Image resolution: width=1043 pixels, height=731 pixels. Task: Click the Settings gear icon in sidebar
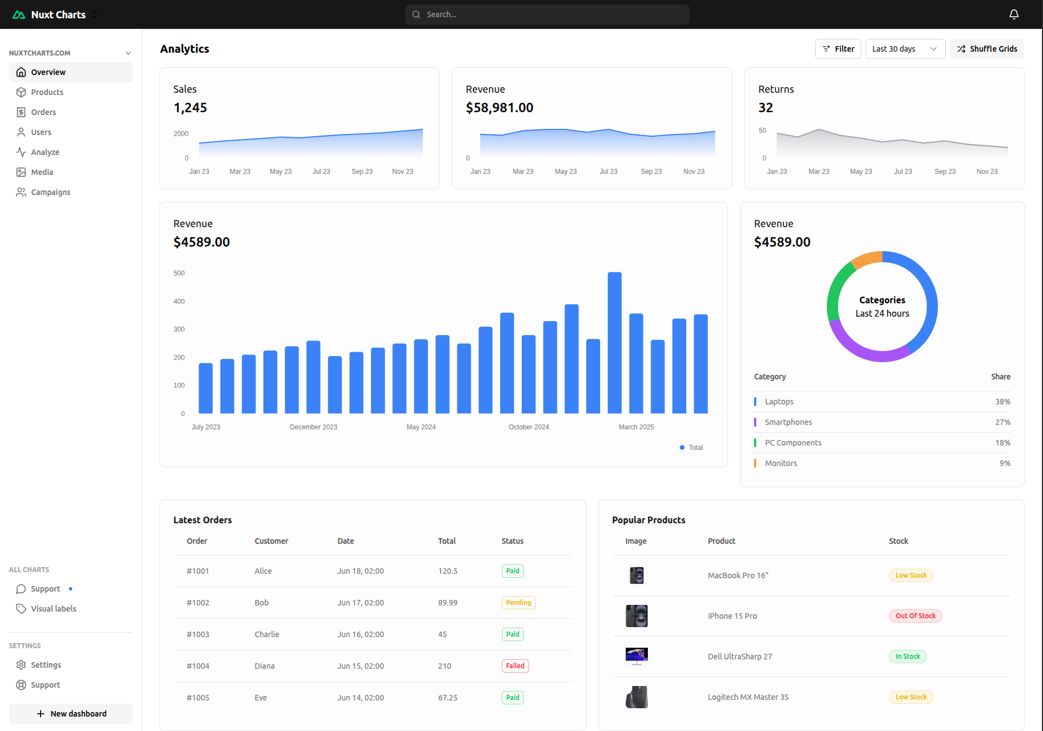point(21,665)
